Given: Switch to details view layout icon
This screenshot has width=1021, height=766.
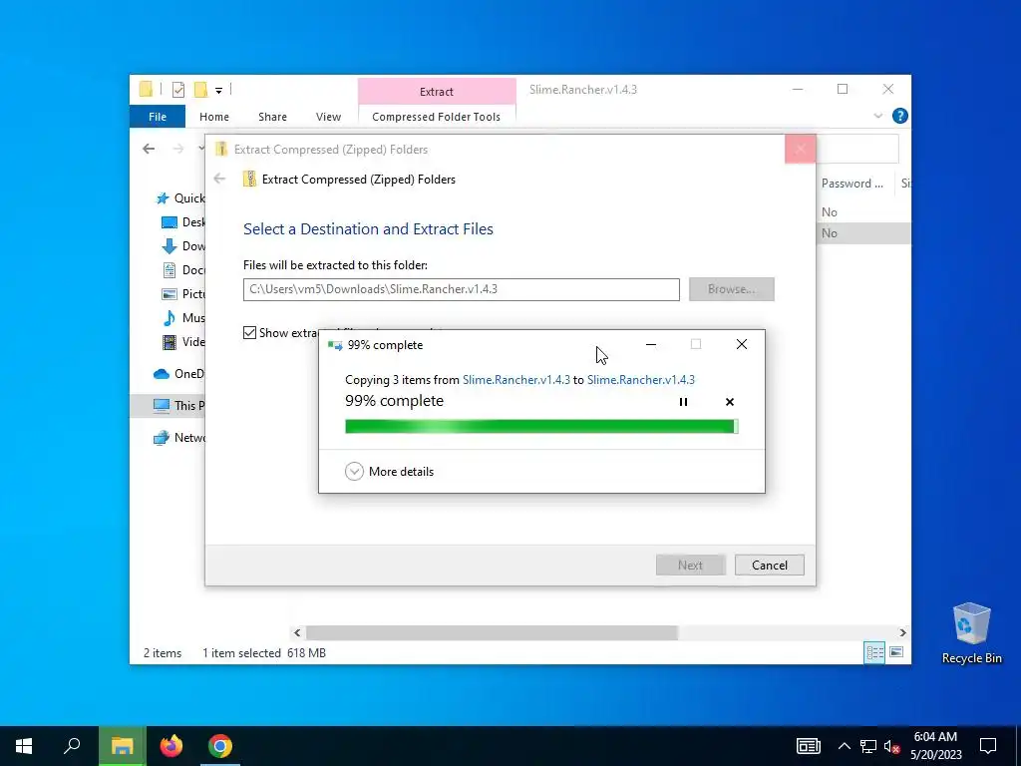Looking at the screenshot, I should click(874, 652).
